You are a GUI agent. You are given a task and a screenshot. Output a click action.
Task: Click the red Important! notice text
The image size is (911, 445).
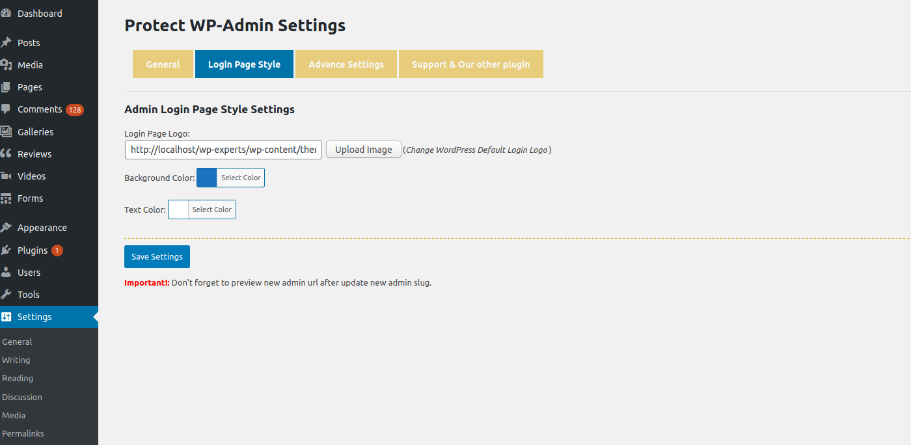[147, 283]
